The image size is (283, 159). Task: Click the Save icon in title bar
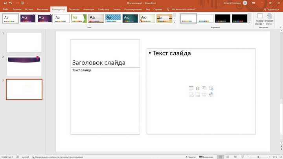coord(4,3)
